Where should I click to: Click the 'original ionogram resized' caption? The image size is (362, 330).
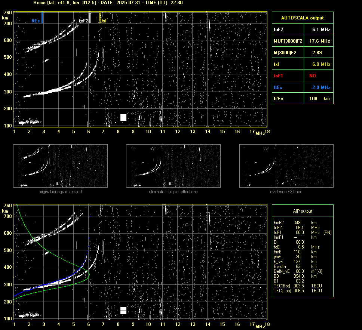point(60,192)
